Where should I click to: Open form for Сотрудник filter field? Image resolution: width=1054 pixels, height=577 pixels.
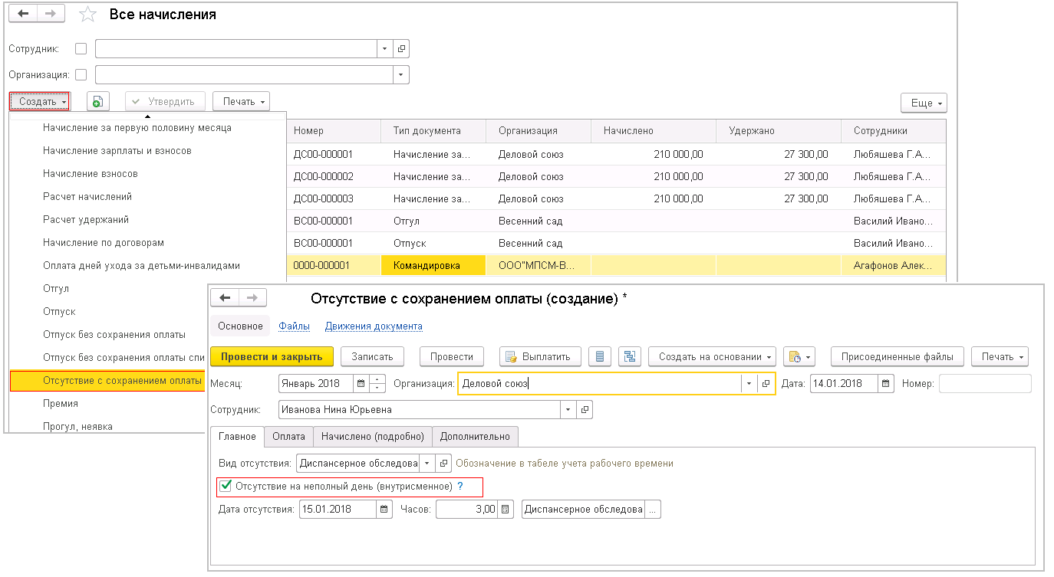coord(401,49)
